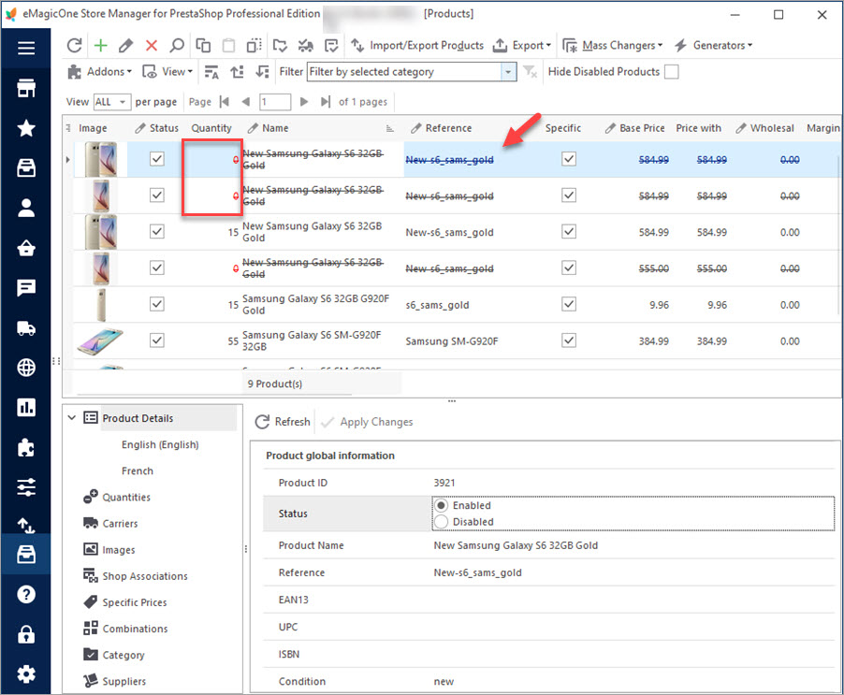Open the Combinations section
This screenshot has width=844, height=695.
[126, 629]
